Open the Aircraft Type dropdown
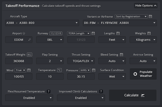The width and height of the screenshot is (162, 107). click(x=42, y=23)
